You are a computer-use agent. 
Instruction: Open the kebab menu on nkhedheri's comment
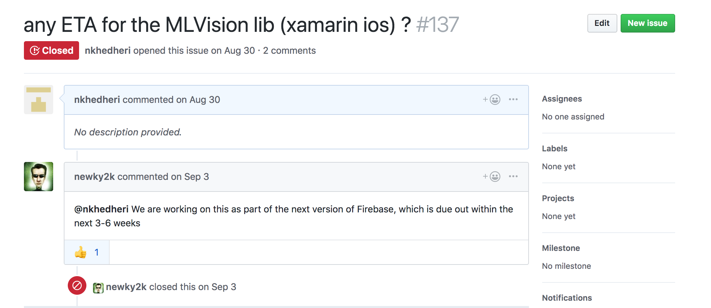[513, 99]
